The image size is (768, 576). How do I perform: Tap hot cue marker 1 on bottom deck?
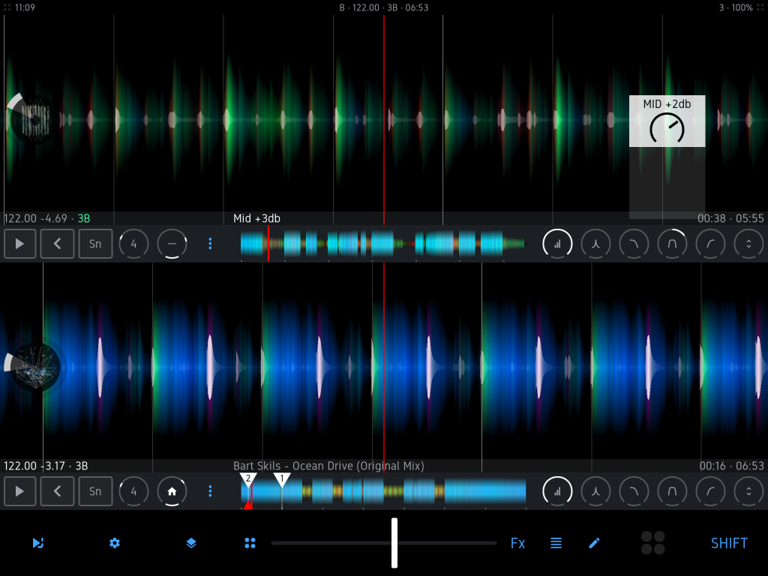282,480
